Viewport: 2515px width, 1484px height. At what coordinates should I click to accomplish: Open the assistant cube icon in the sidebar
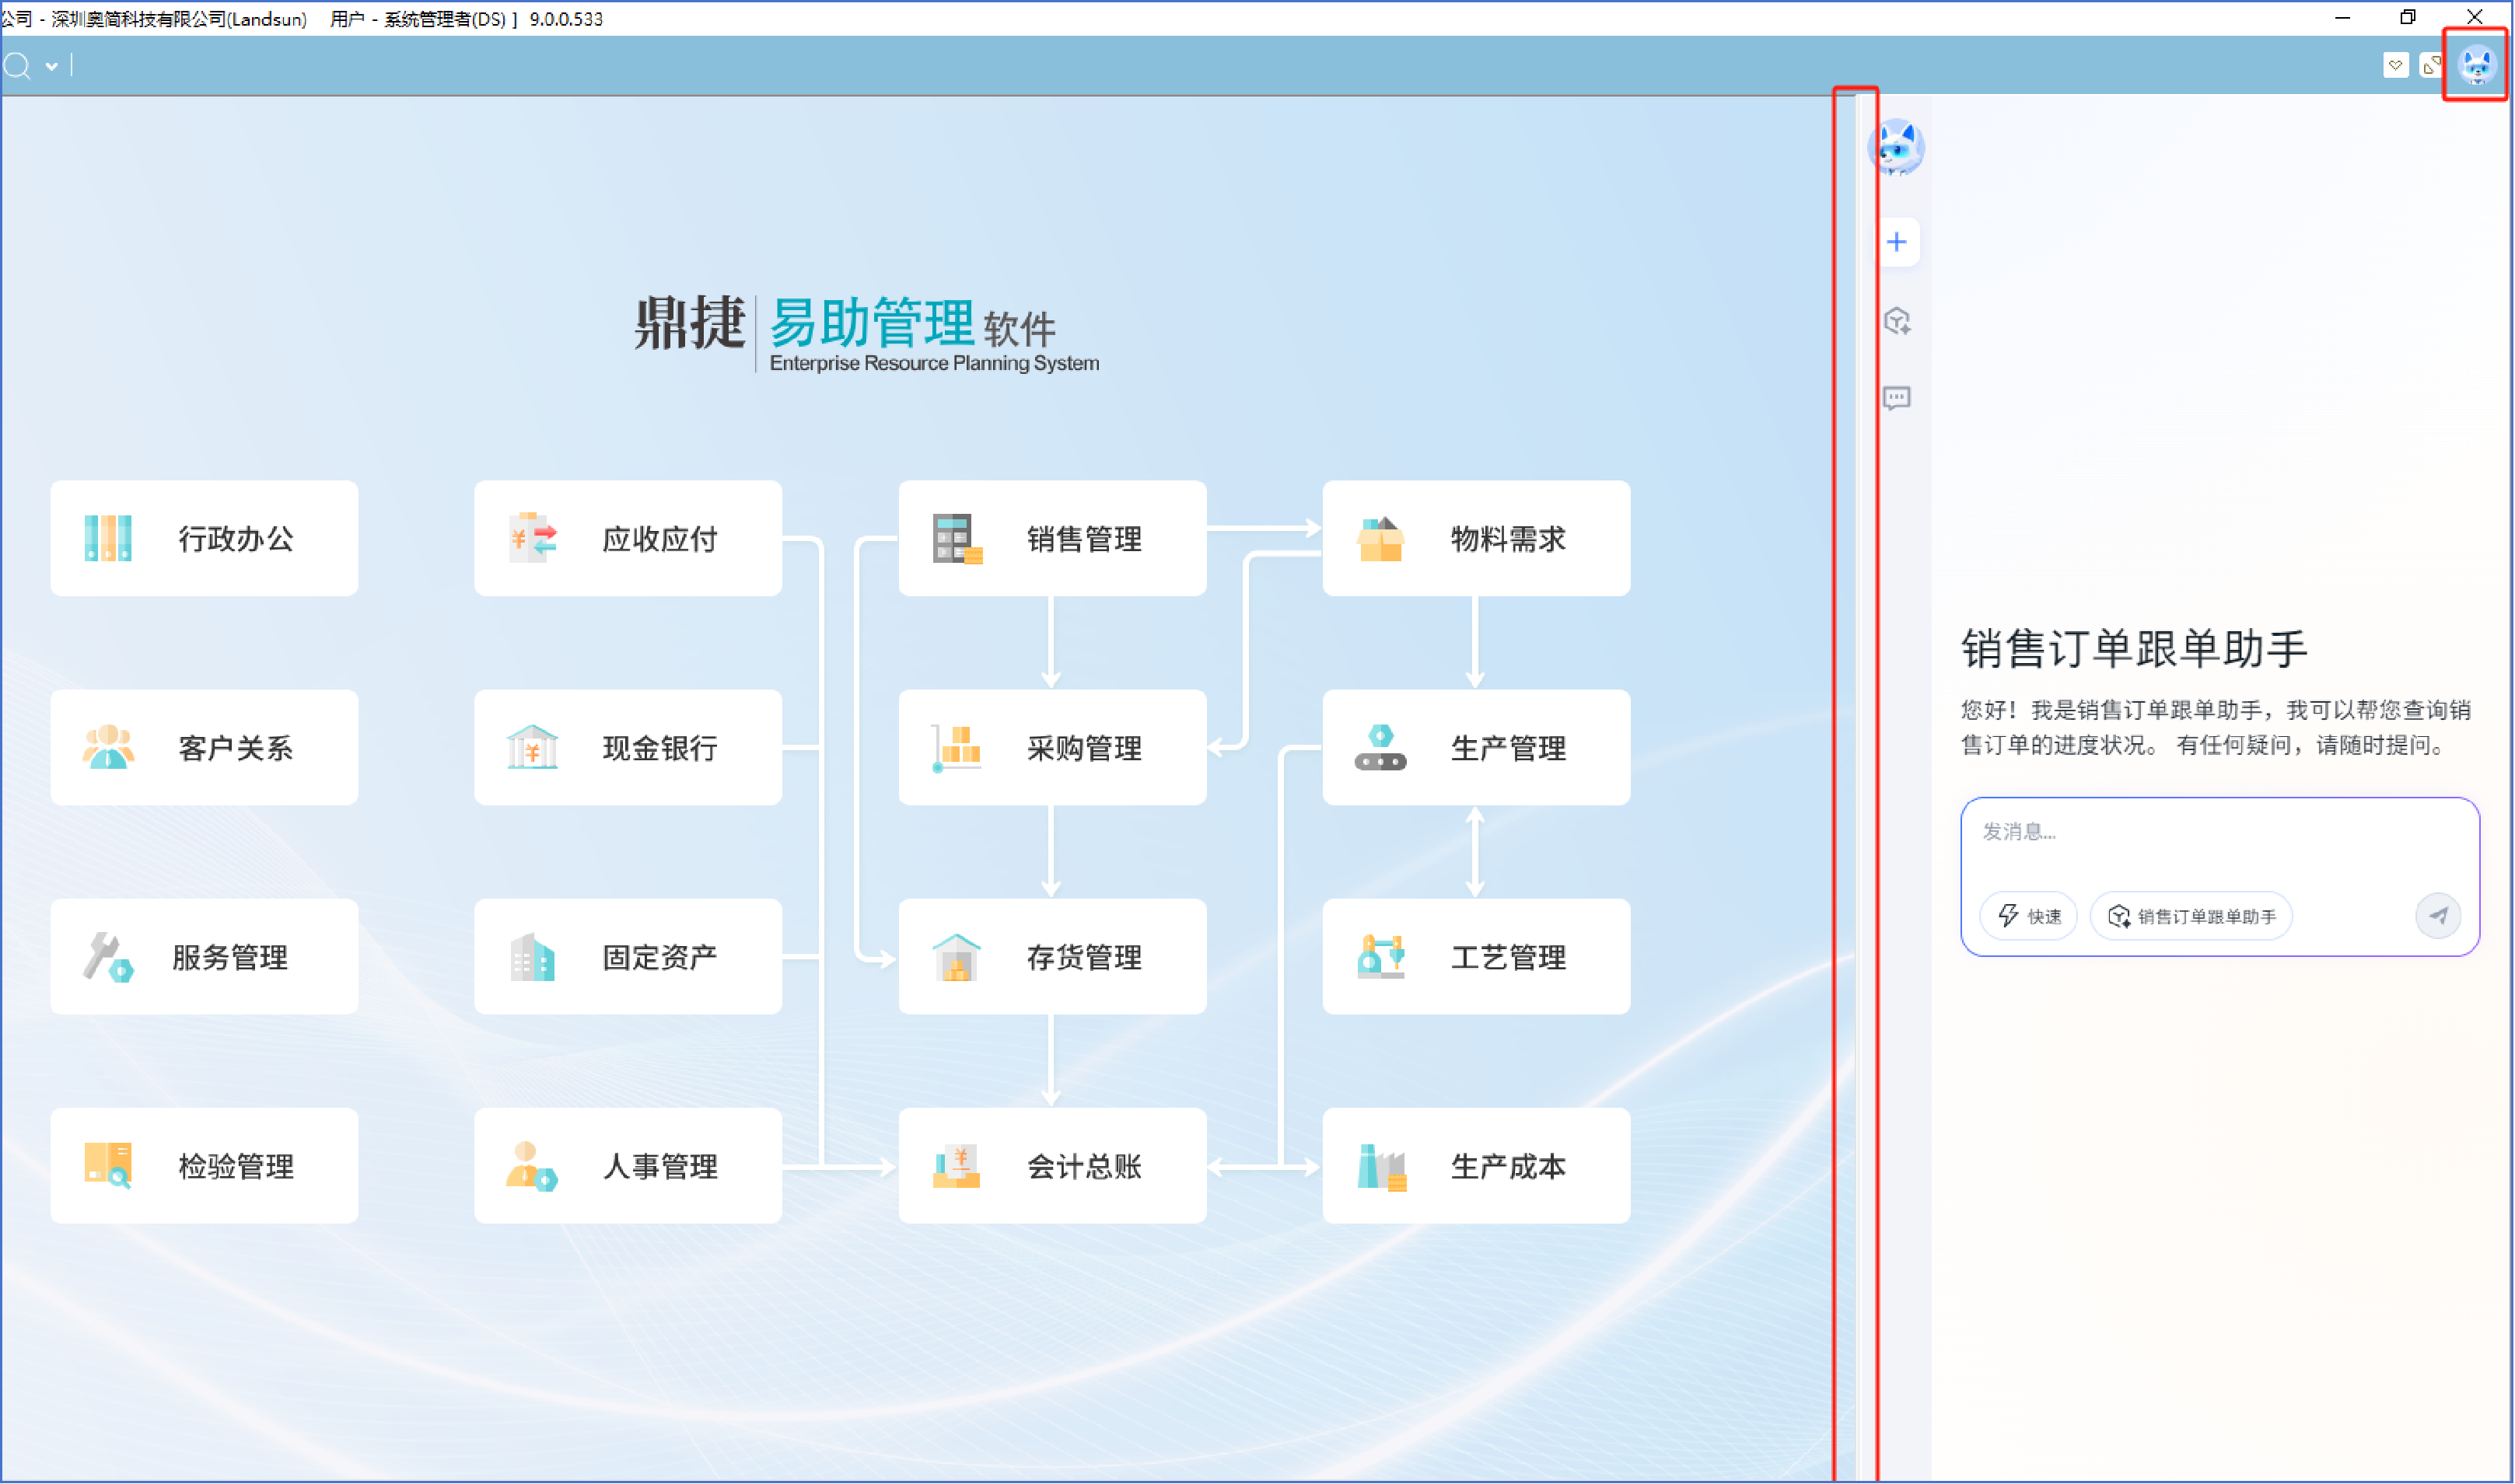tap(1897, 321)
